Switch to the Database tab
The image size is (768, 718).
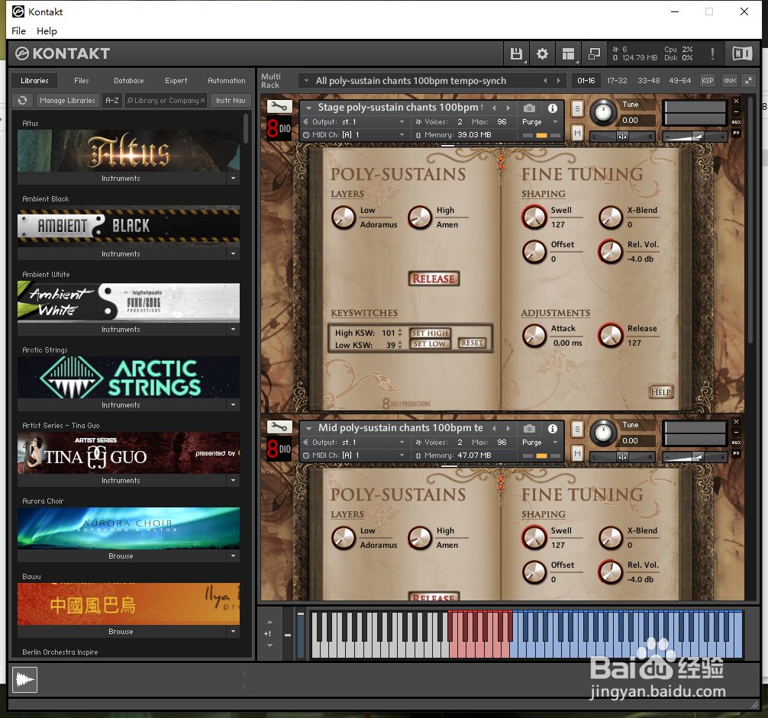click(x=129, y=81)
